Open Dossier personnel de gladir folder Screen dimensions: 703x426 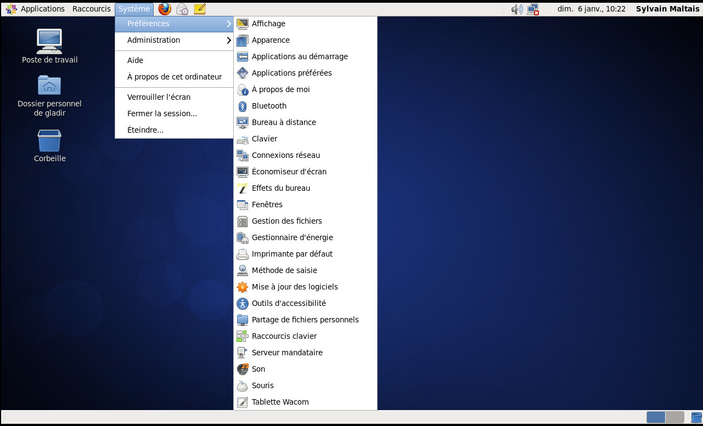point(49,86)
